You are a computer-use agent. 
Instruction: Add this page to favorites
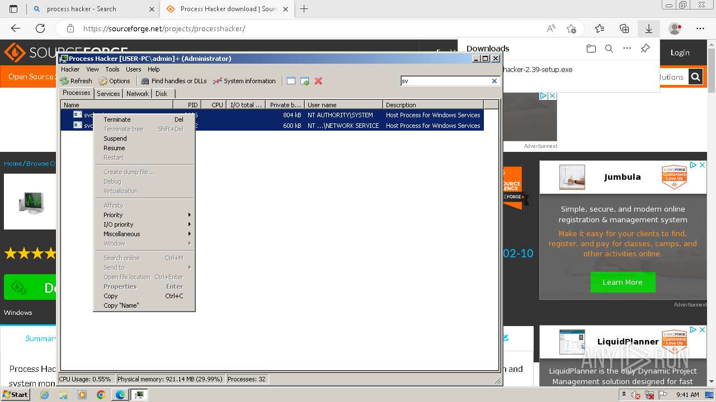tap(571, 28)
